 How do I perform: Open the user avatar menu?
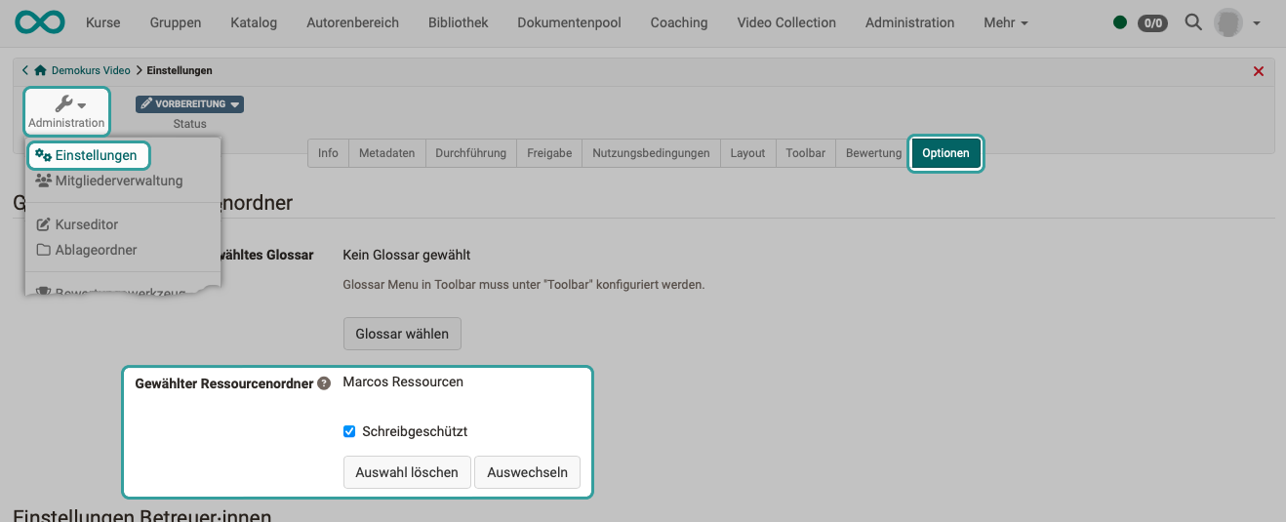[x=1227, y=22]
